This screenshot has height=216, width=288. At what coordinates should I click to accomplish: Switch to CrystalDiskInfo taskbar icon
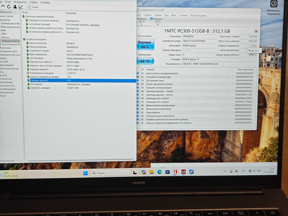pyautogui.click(x=191, y=172)
